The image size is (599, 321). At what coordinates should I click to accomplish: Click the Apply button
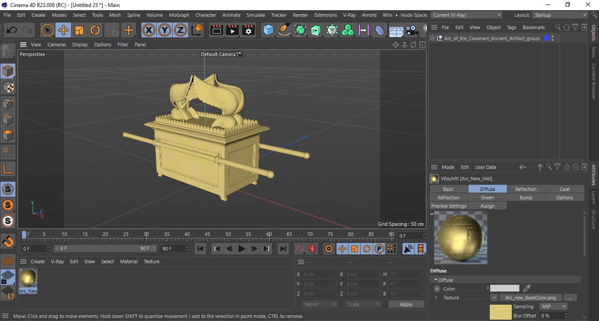pyautogui.click(x=406, y=304)
